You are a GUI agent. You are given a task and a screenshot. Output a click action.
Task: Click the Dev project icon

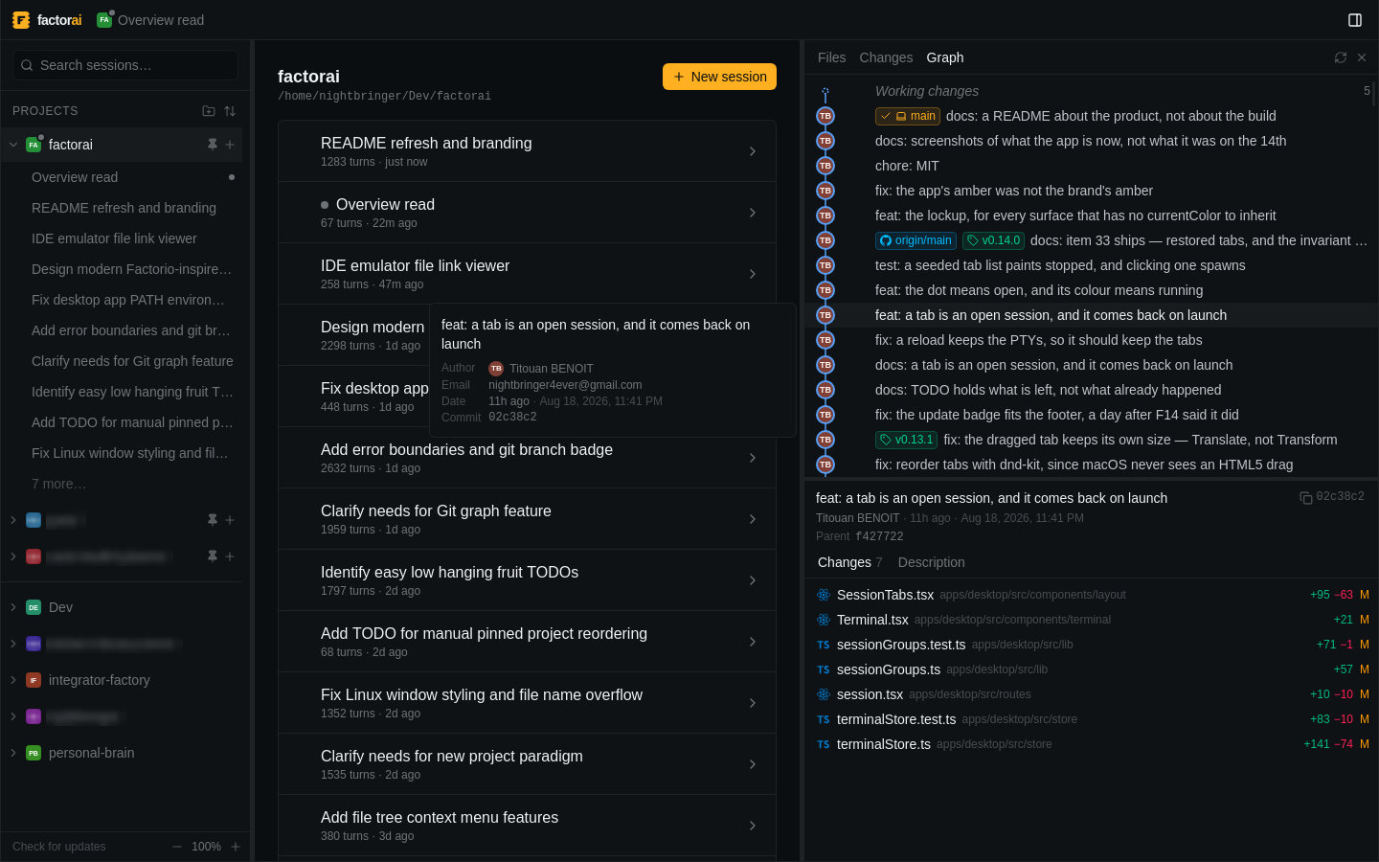coord(34,607)
